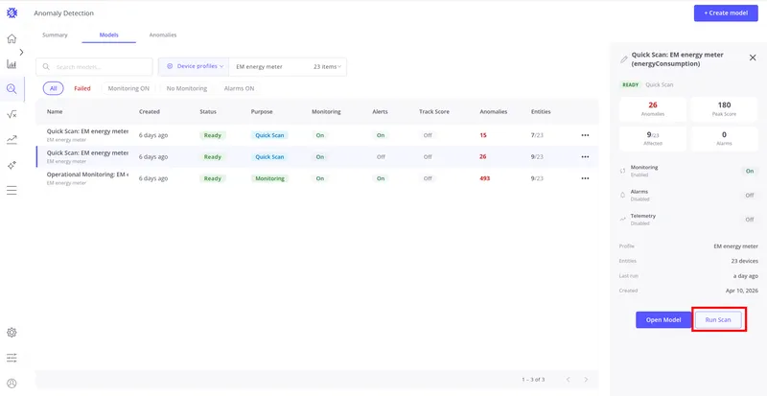Image resolution: width=767 pixels, height=396 pixels.
Task: Filter by Alarms ON
Action: click(239, 88)
